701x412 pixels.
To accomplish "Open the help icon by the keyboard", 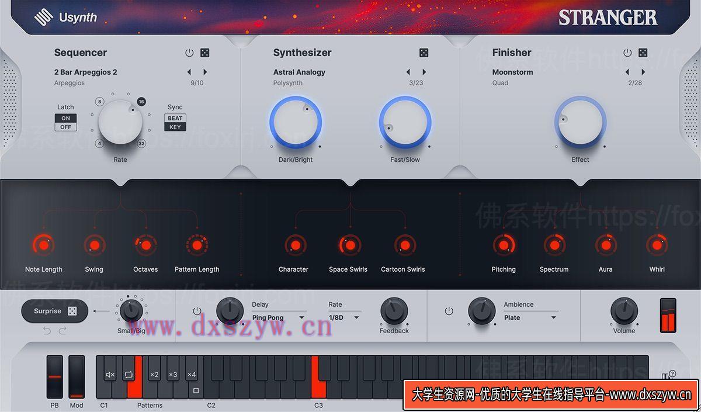I will coord(672,374).
